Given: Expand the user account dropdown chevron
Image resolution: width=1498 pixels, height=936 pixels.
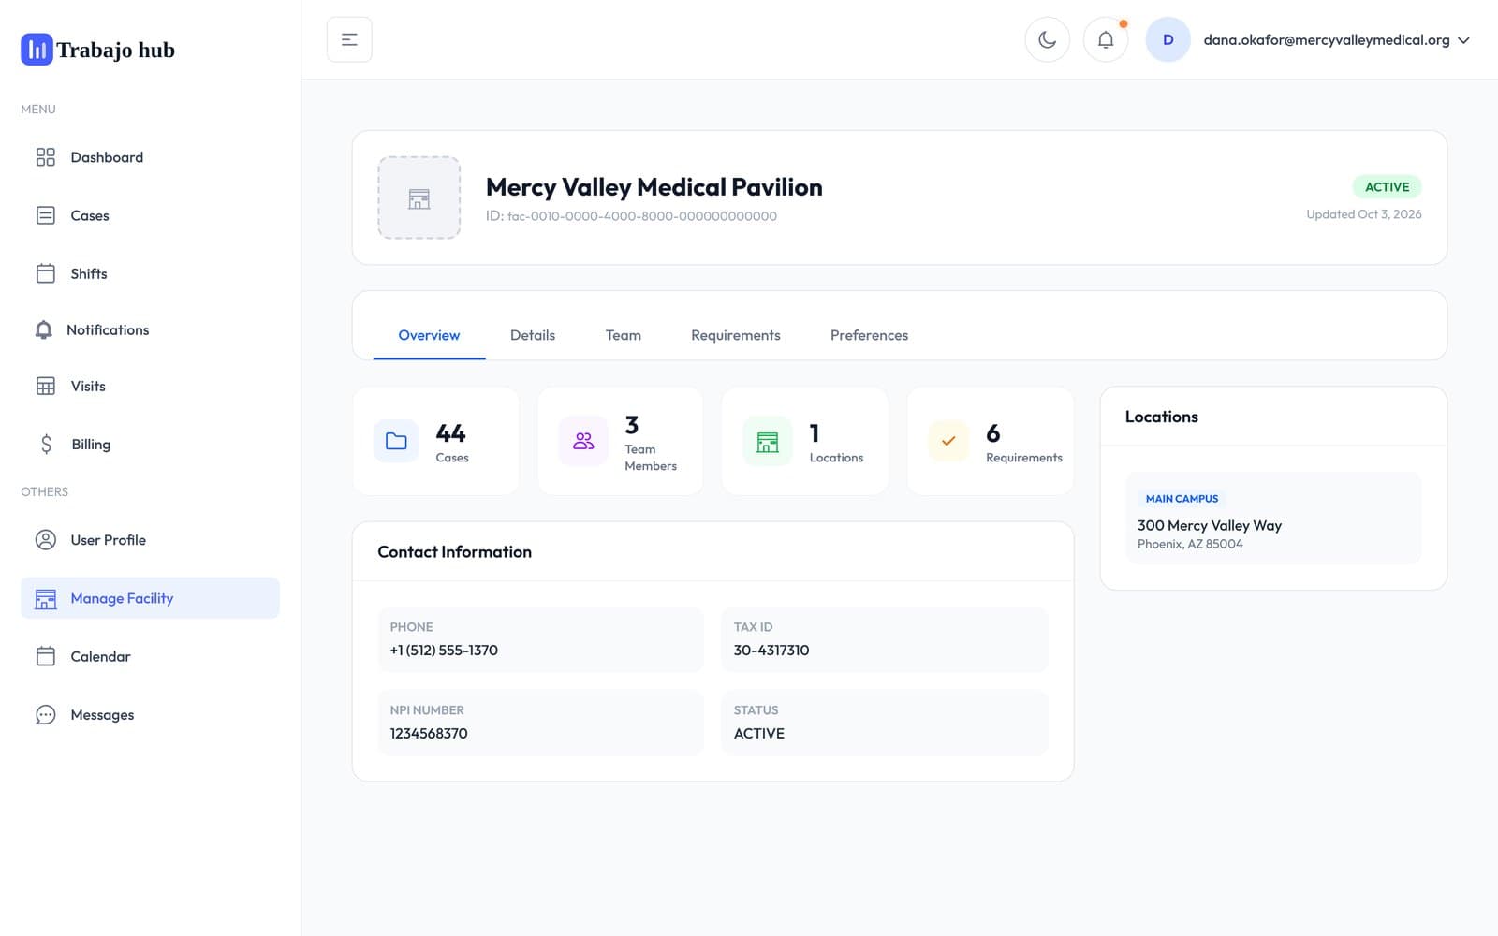Looking at the screenshot, I should coord(1464,40).
